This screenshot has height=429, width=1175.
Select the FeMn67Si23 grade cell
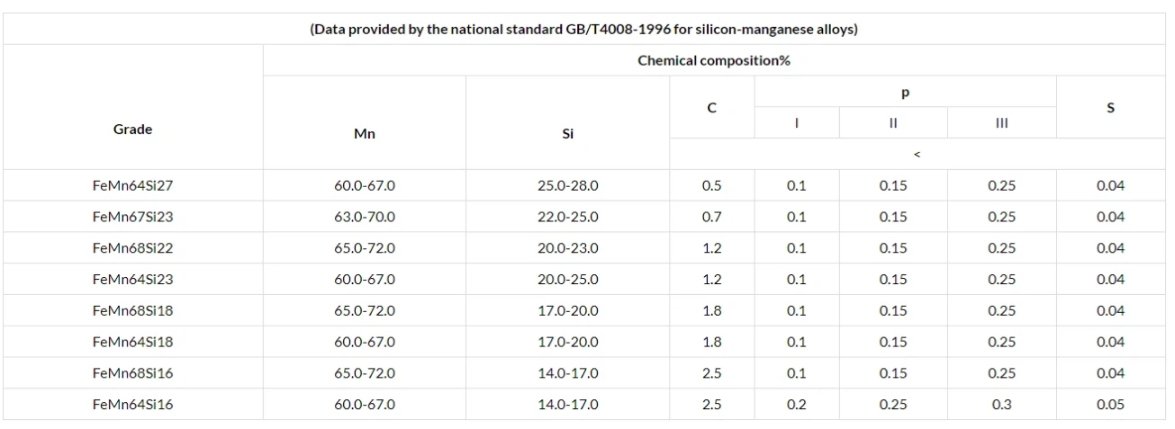coord(132,217)
